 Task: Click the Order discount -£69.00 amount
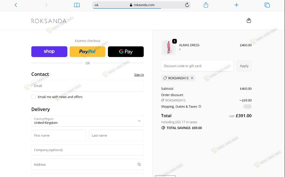(245, 100)
